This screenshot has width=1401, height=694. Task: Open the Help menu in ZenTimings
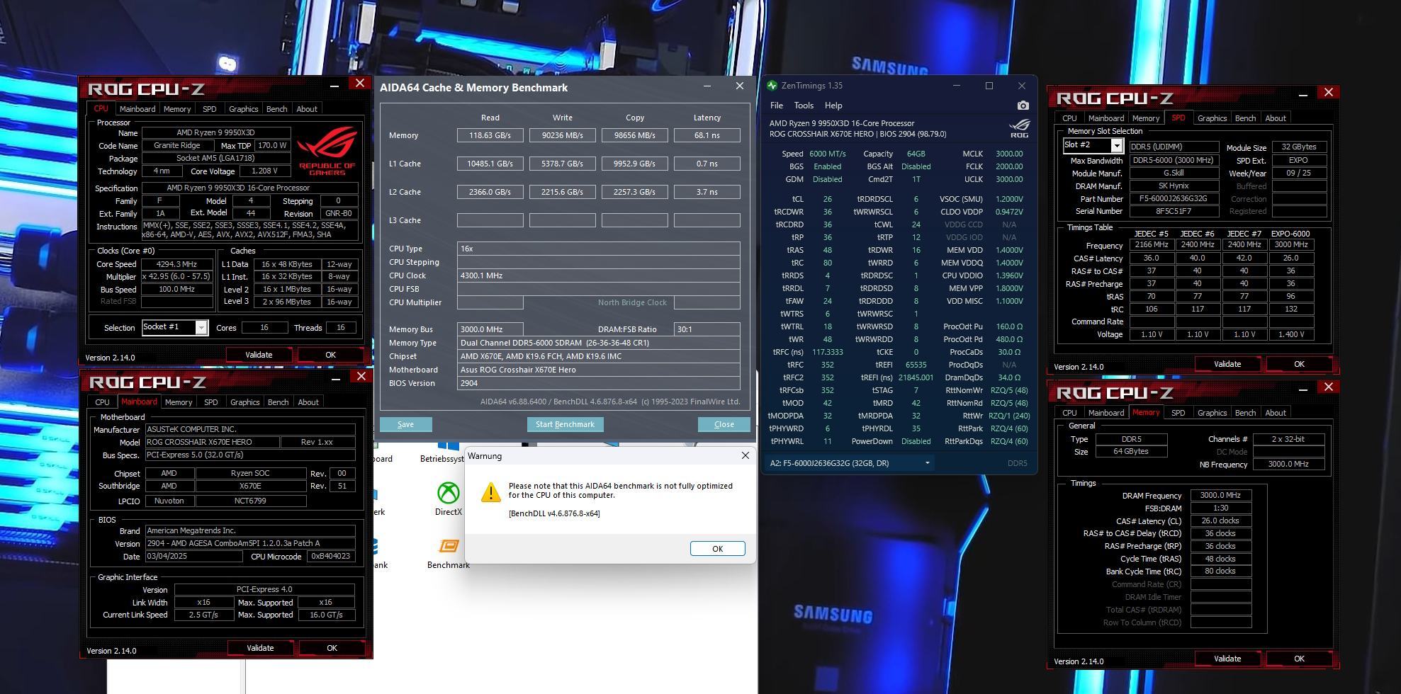click(x=833, y=106)
